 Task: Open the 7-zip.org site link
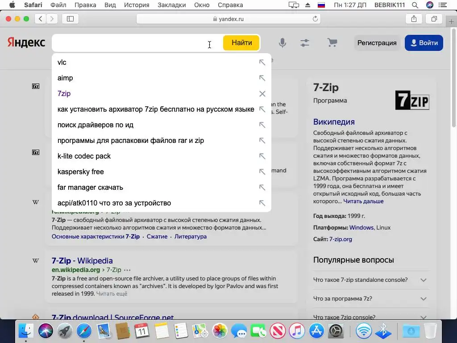click(x=341, y=239)
